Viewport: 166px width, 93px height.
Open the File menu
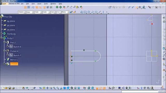(22, 4)
